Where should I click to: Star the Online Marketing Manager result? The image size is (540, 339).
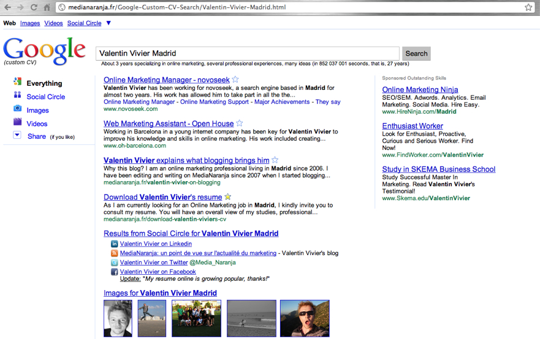pos(235,80)
